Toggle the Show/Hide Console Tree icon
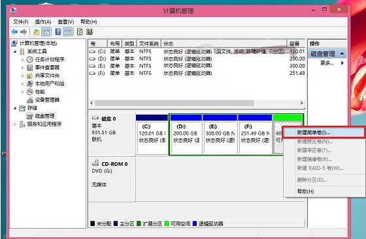 coord(46,32)
